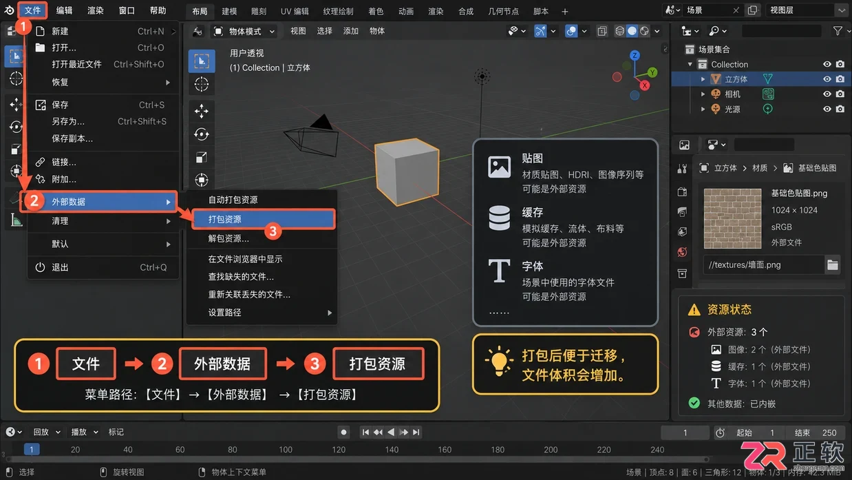Screen dimensions: 852x480
Task: Add a workspace with the plus tab
Action: click(565, 11)
